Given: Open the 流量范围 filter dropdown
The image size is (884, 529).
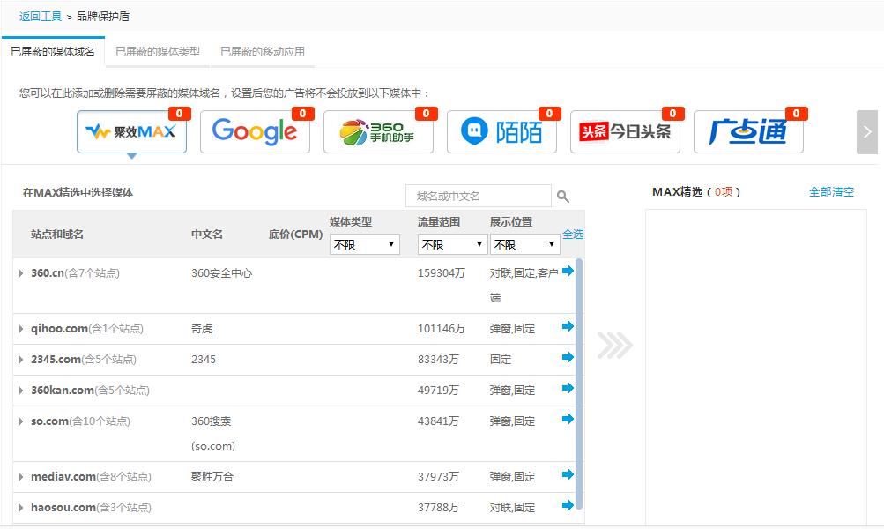Looking at the screenshot, I should point(453,244).
